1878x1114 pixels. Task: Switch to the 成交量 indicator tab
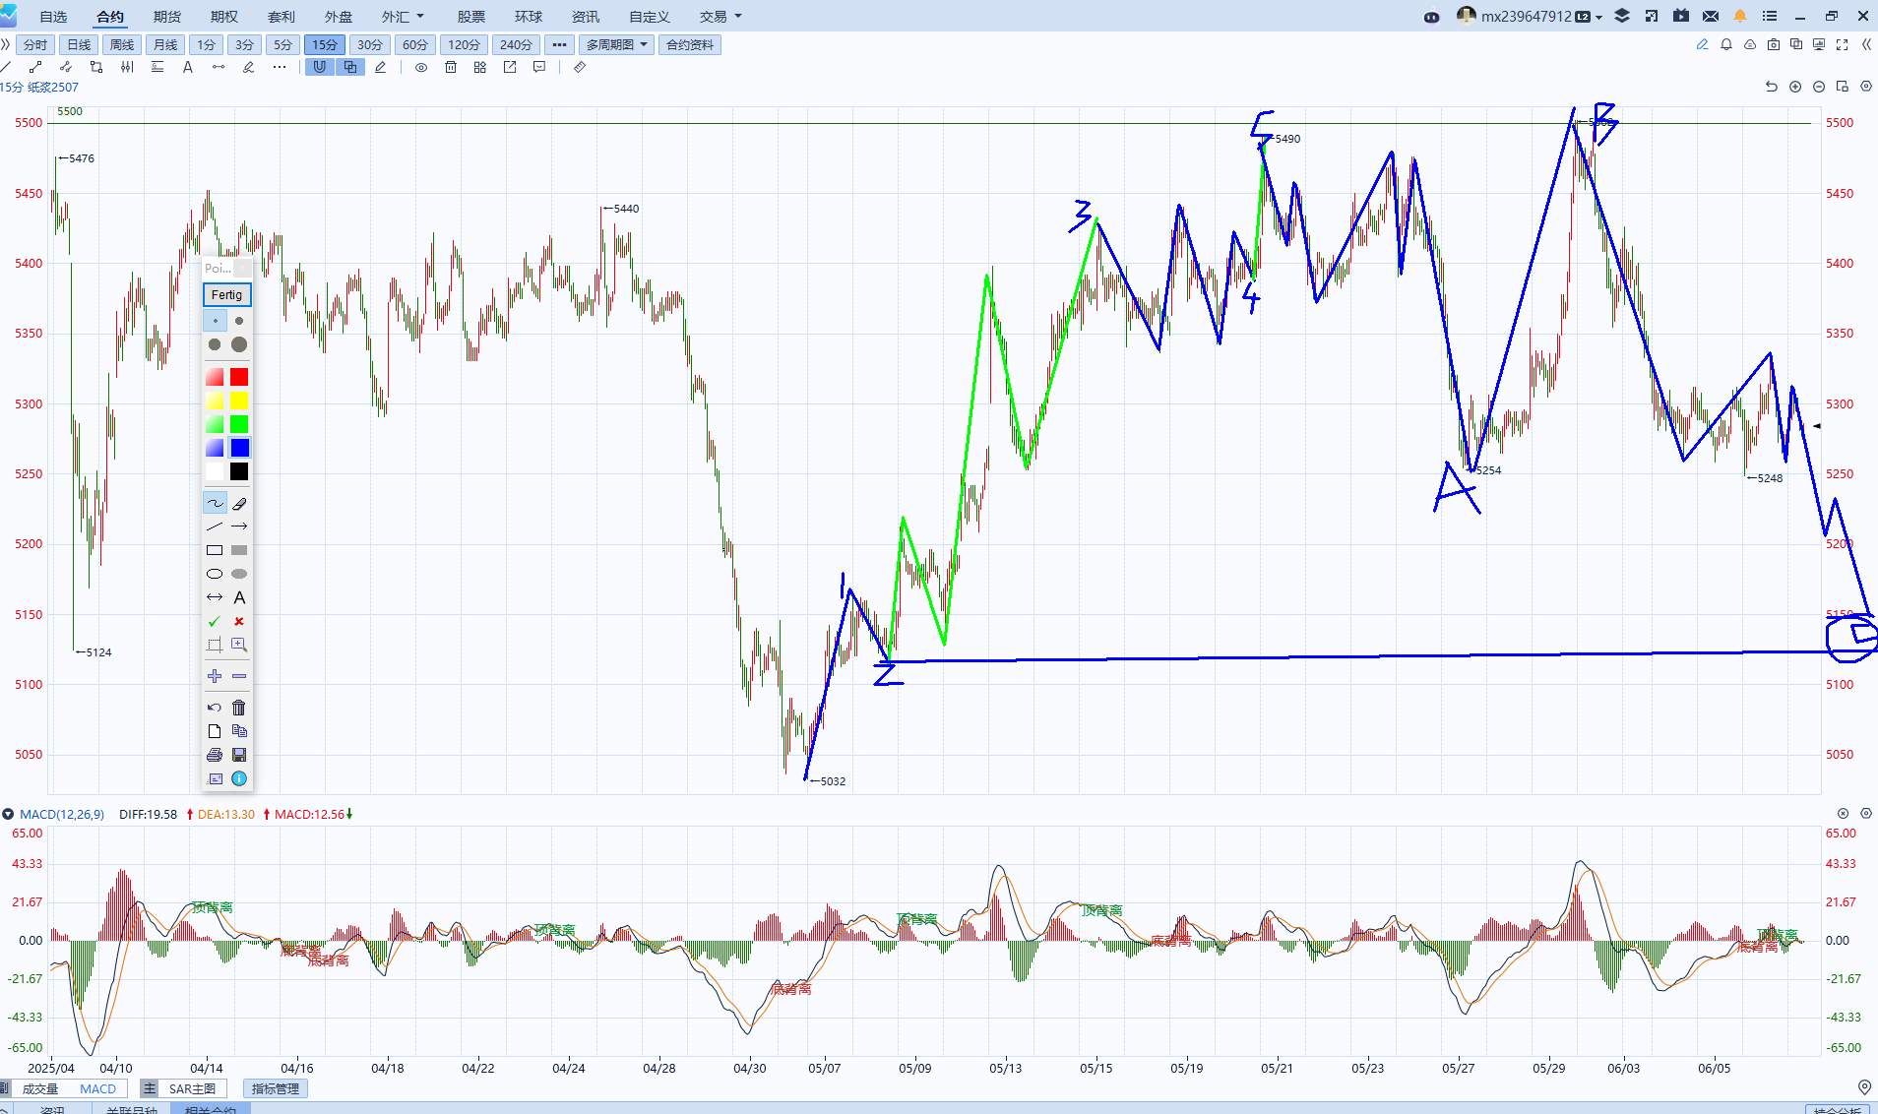point(40,1088)
